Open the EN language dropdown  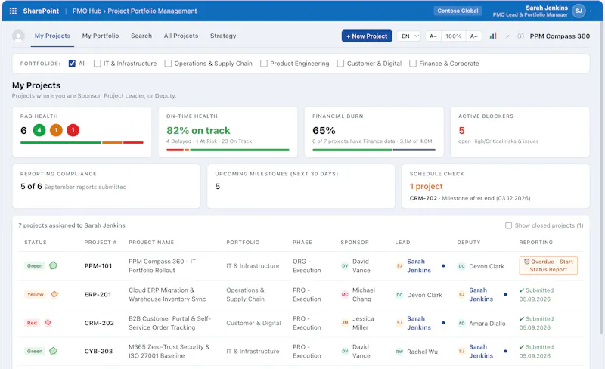pos(409,36)
